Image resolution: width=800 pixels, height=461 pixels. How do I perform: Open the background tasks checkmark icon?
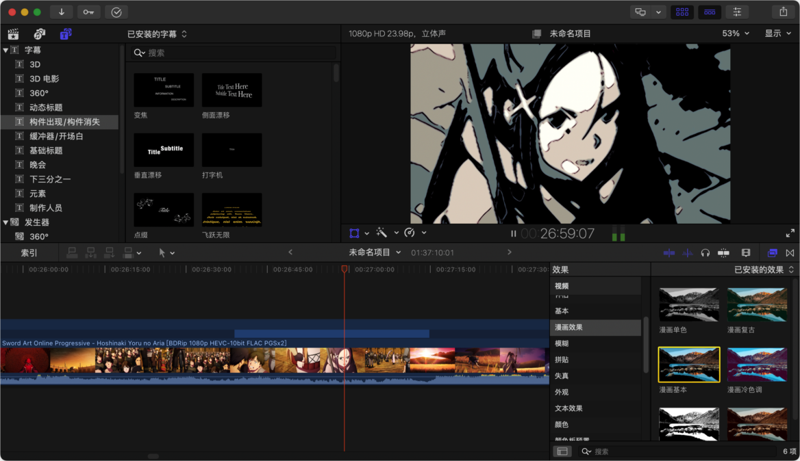[x=116, y=12]
